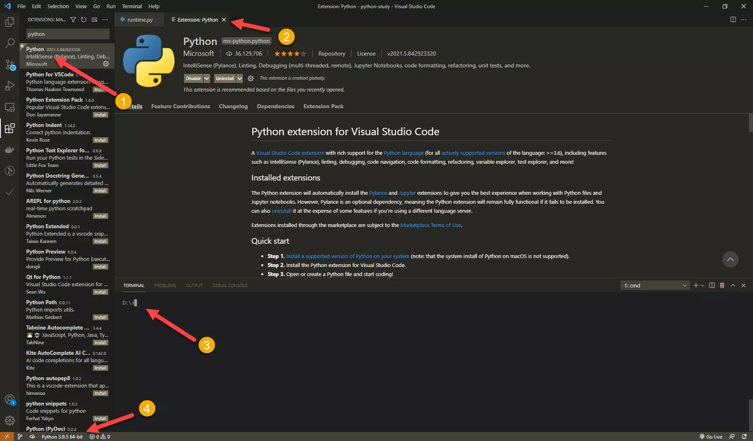The height and width of the screenshot is (441, 753).
Task: Follow the Marketplace Terms of Use link
Action: pyautogui.click(x=430, y=225)
